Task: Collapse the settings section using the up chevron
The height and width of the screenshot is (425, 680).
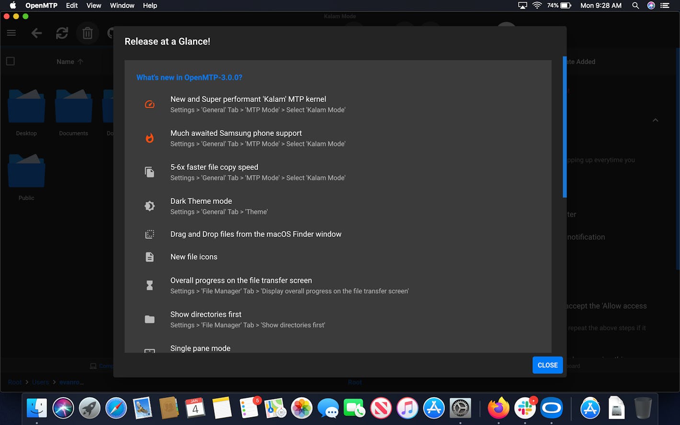Action: pos(655,120)
